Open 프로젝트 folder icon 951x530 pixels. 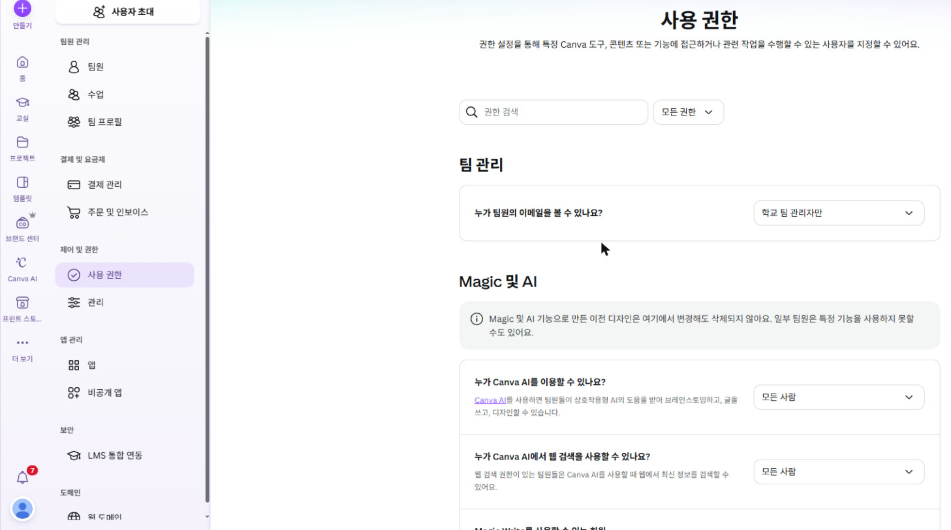(22, 142)
